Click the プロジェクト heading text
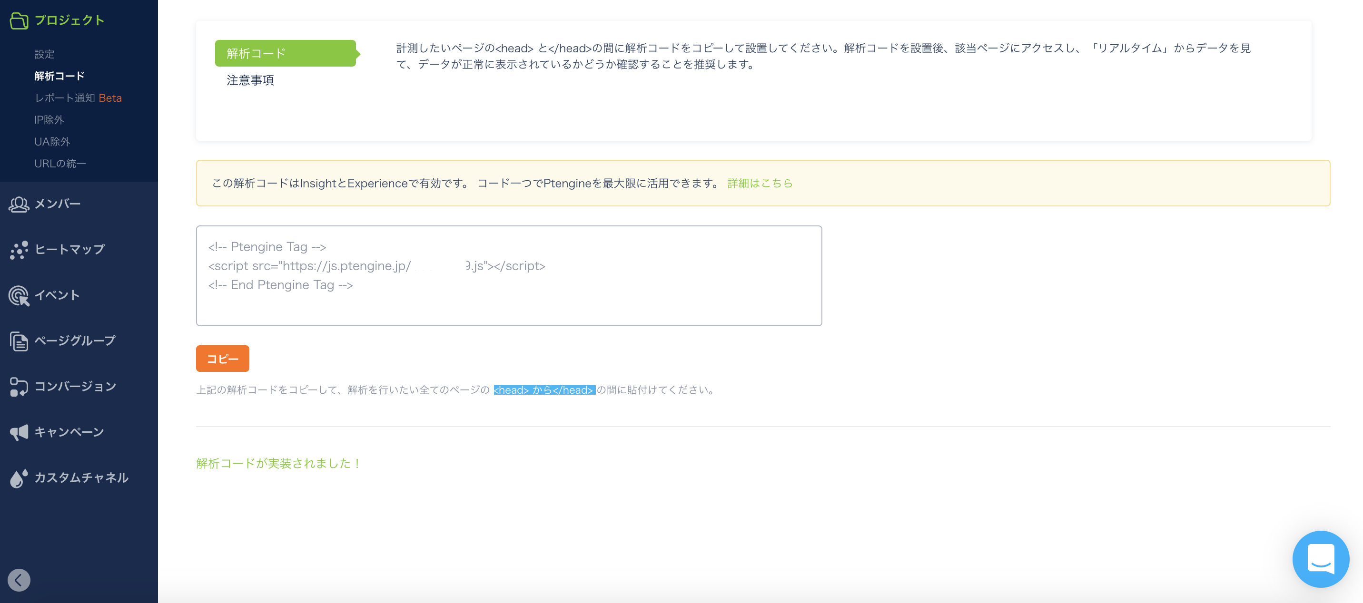The image size is (1363, 603). [69, 20]
